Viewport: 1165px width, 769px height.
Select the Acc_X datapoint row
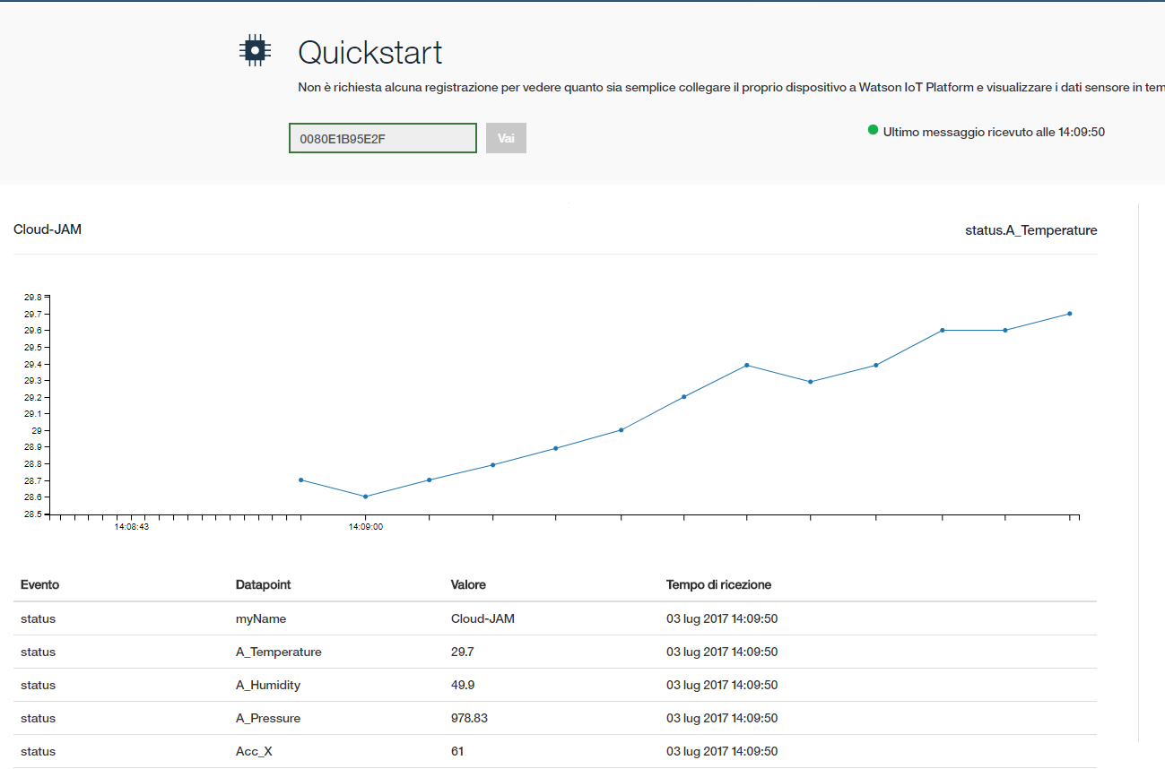[x=555, y=751]
